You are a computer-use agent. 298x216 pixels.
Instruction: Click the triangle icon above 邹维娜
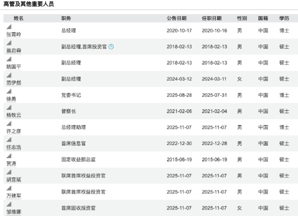coord(9,204)
